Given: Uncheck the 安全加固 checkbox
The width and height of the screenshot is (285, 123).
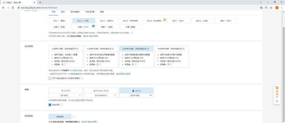Looking at the screenshot, I should tap(50, 105).
